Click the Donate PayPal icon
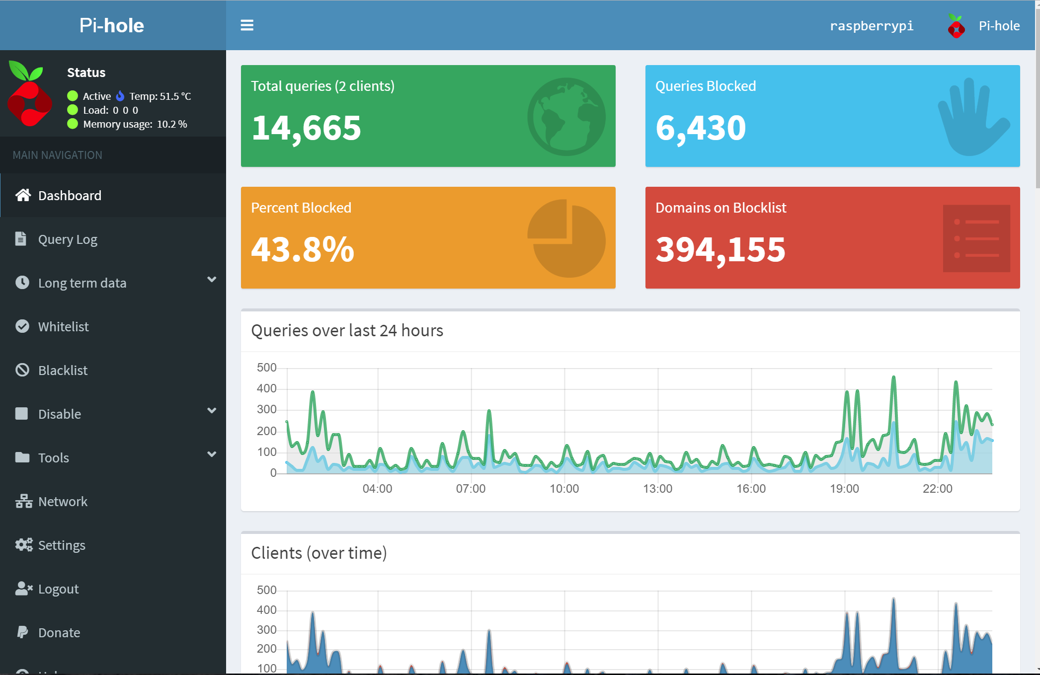1040x675 pixels. coord(22,632)
